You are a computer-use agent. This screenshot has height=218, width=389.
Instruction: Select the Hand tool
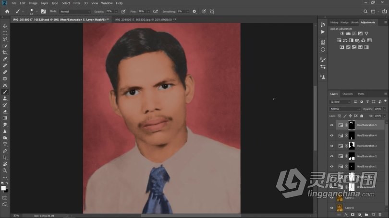(5, 164)
